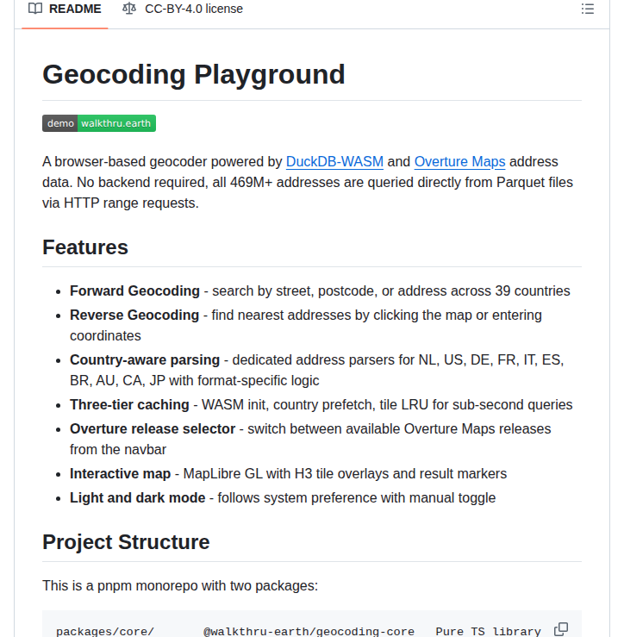Click the bold text "Overture release selector"

coord(153,429)
